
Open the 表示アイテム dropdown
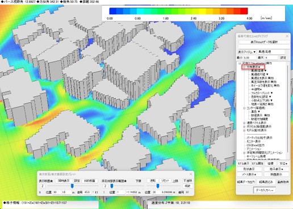(x=247, y=52)
